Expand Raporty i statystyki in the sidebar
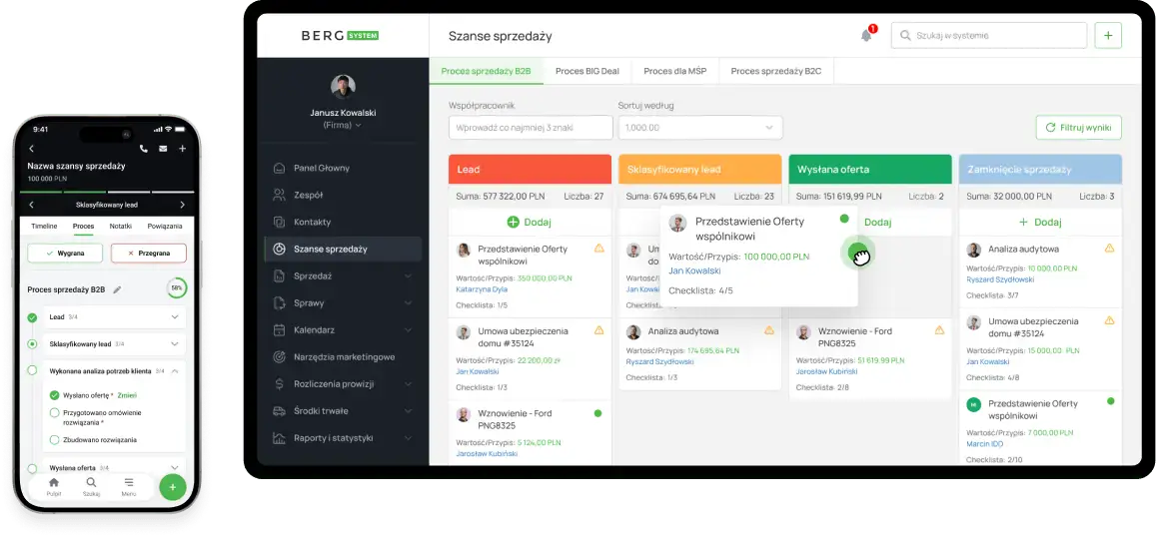The image size is (1156, 536). (x=408, y=438)
